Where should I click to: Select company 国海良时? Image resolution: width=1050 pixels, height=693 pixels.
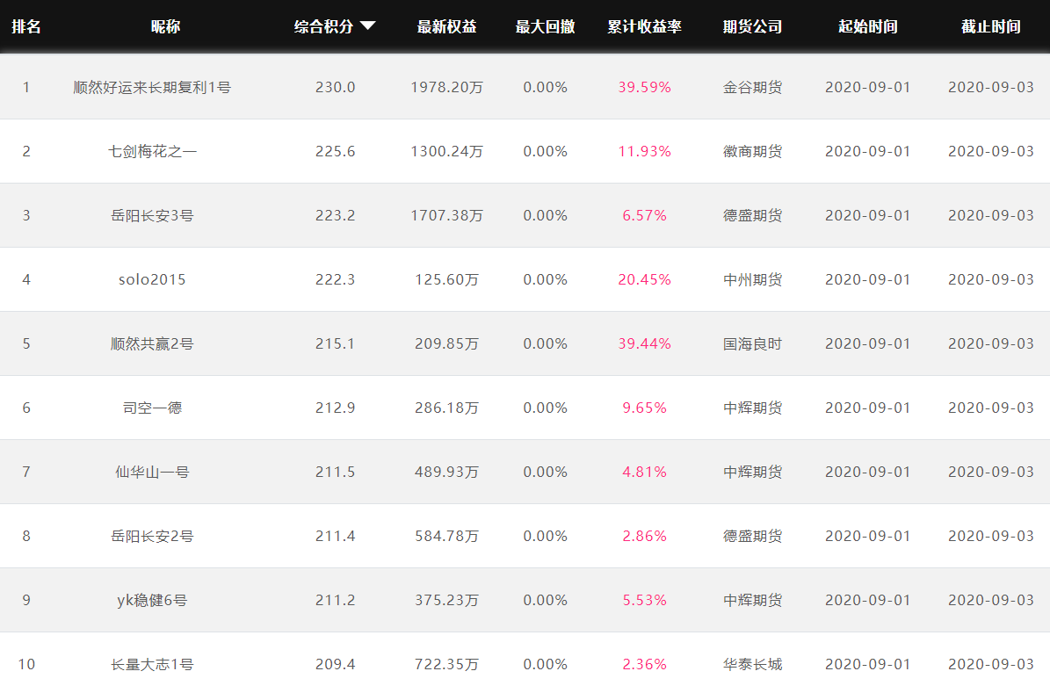click(x=753, y=343)
